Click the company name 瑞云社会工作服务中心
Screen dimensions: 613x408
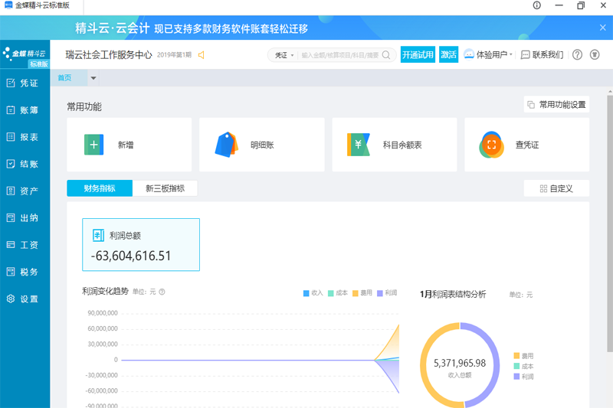coord(108,54)
